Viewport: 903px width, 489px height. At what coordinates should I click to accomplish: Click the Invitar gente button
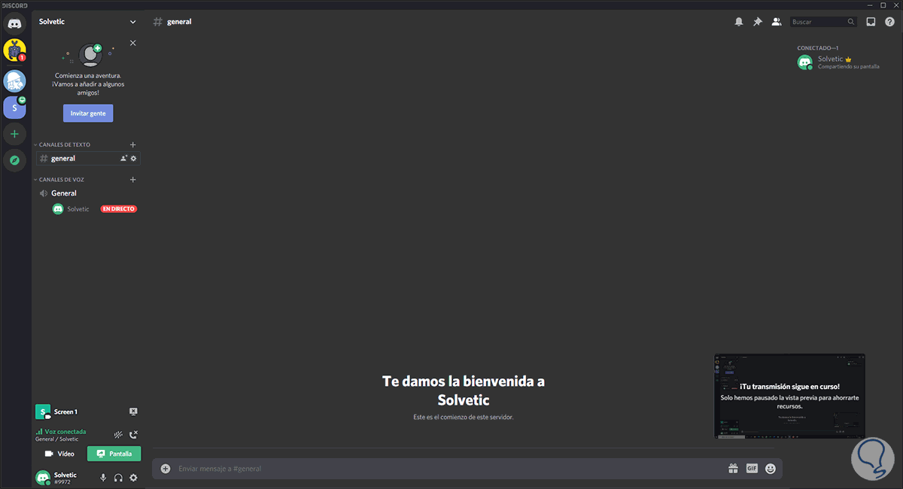tap(88, 113)
